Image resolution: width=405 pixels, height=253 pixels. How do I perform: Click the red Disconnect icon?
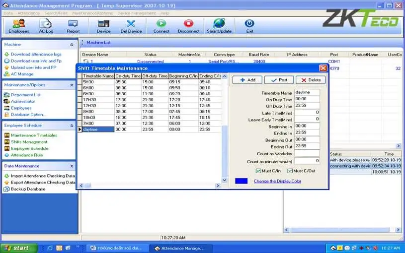188,23
